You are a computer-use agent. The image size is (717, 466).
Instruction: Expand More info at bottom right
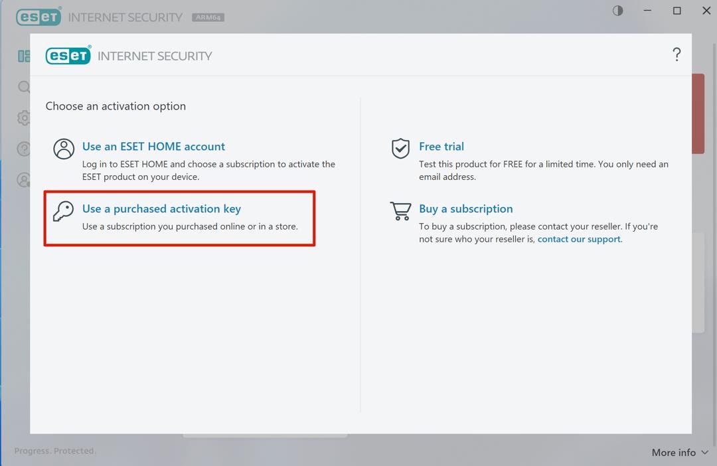(x=680, y=452)
